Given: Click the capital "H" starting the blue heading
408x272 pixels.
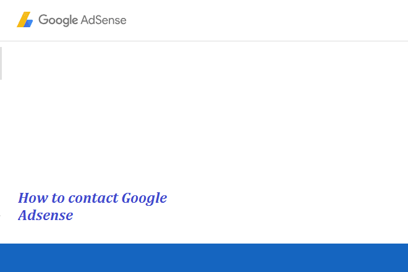Looking at the screenshot, I should (23, 198).
